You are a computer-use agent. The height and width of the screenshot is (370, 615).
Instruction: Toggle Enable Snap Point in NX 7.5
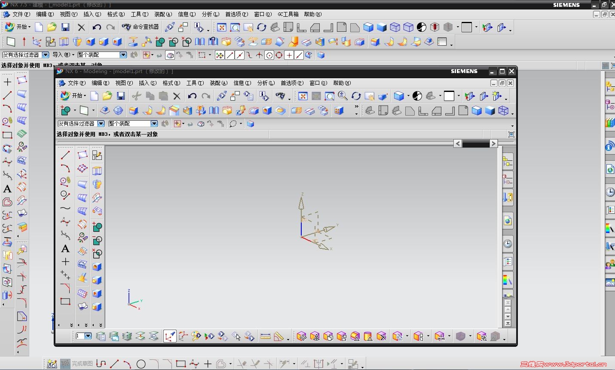click(220, 55)
